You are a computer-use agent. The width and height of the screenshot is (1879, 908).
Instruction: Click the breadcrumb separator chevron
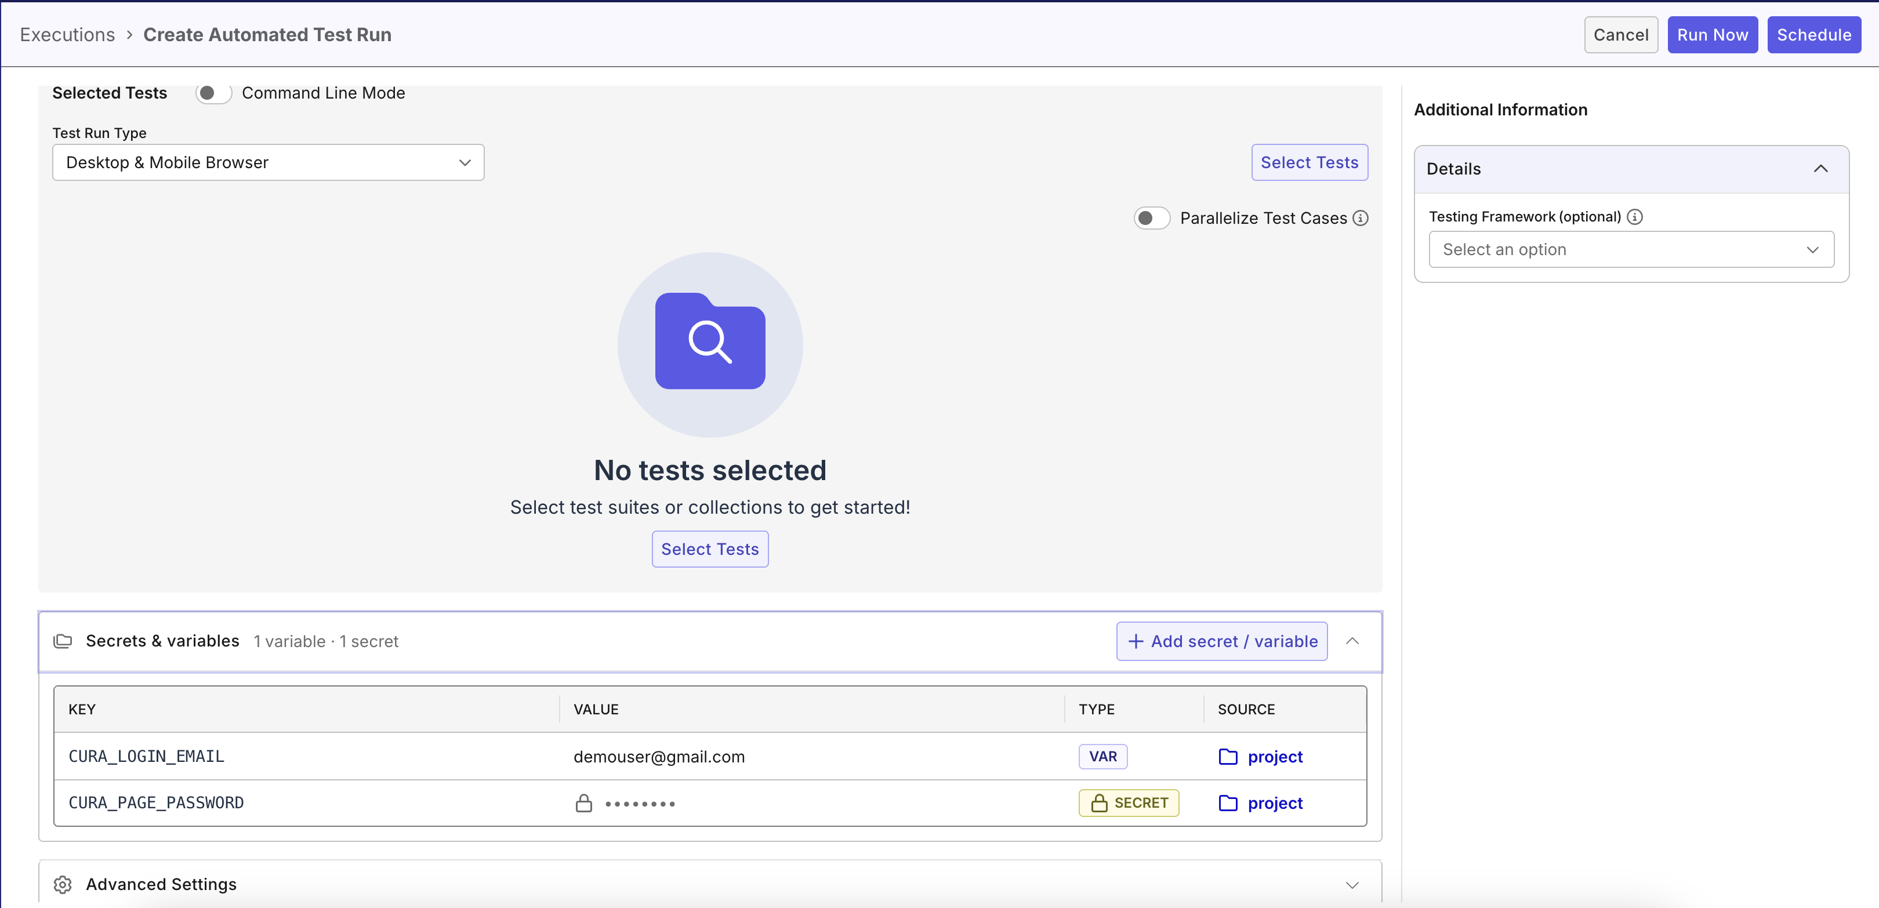point(129,35)
